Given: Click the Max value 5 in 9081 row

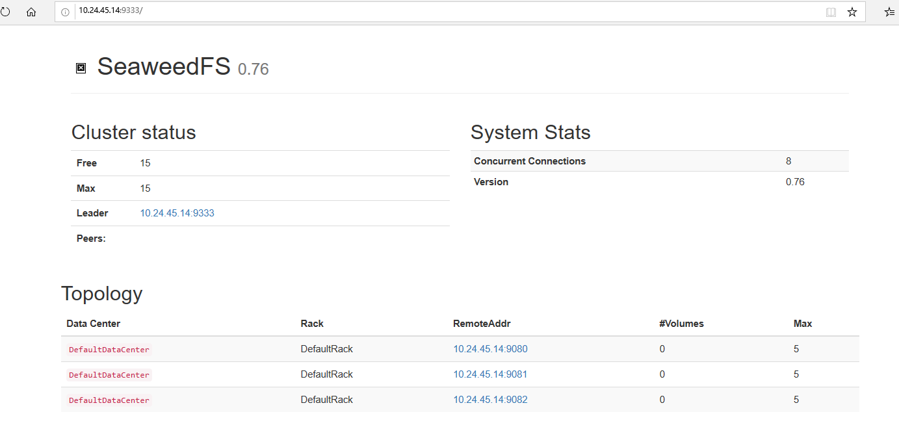Looking at the screenshot, I should [796, 374].
